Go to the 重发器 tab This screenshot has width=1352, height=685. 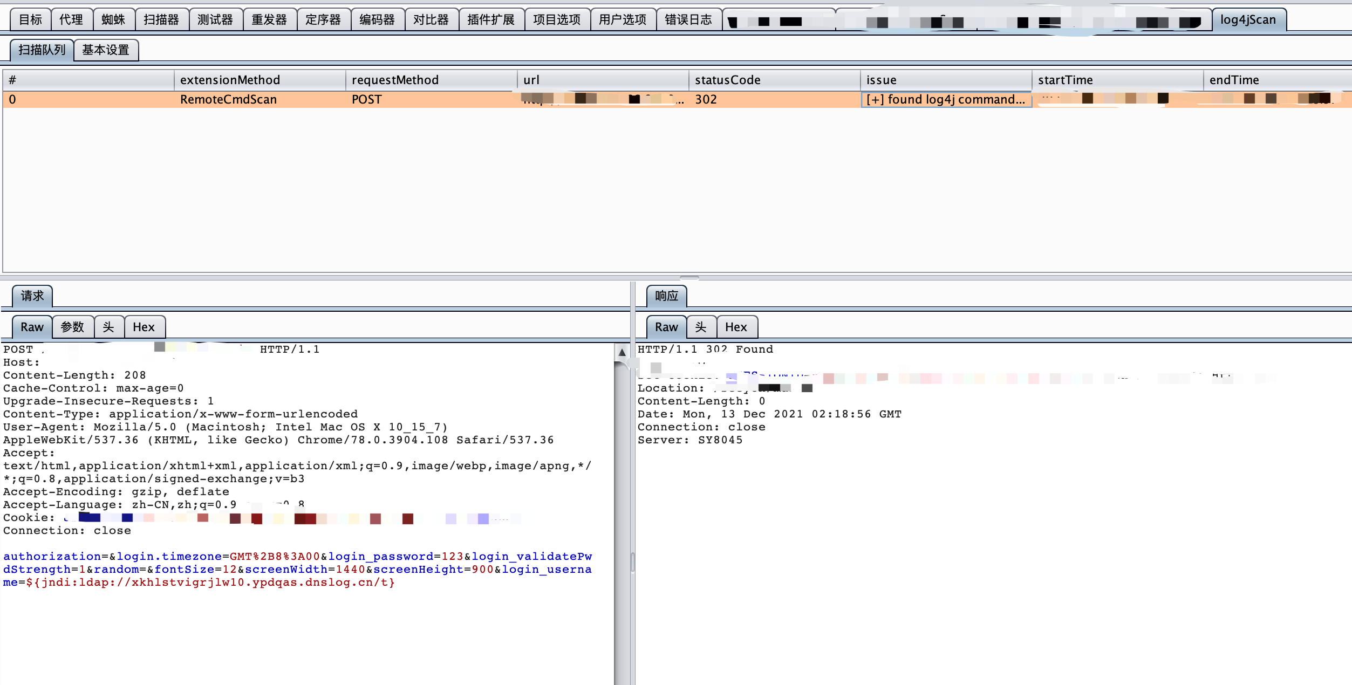[269, 20]
